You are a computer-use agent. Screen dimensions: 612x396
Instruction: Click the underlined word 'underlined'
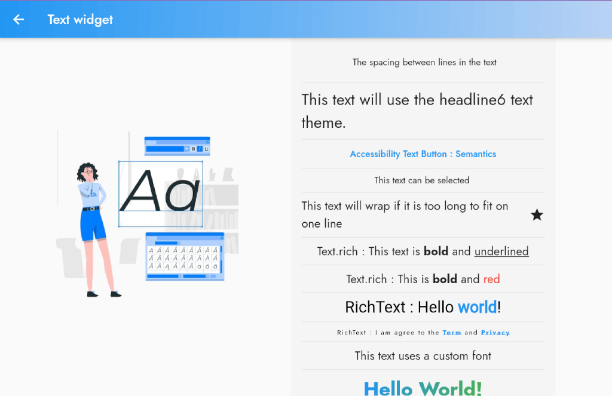coord(501,251)
